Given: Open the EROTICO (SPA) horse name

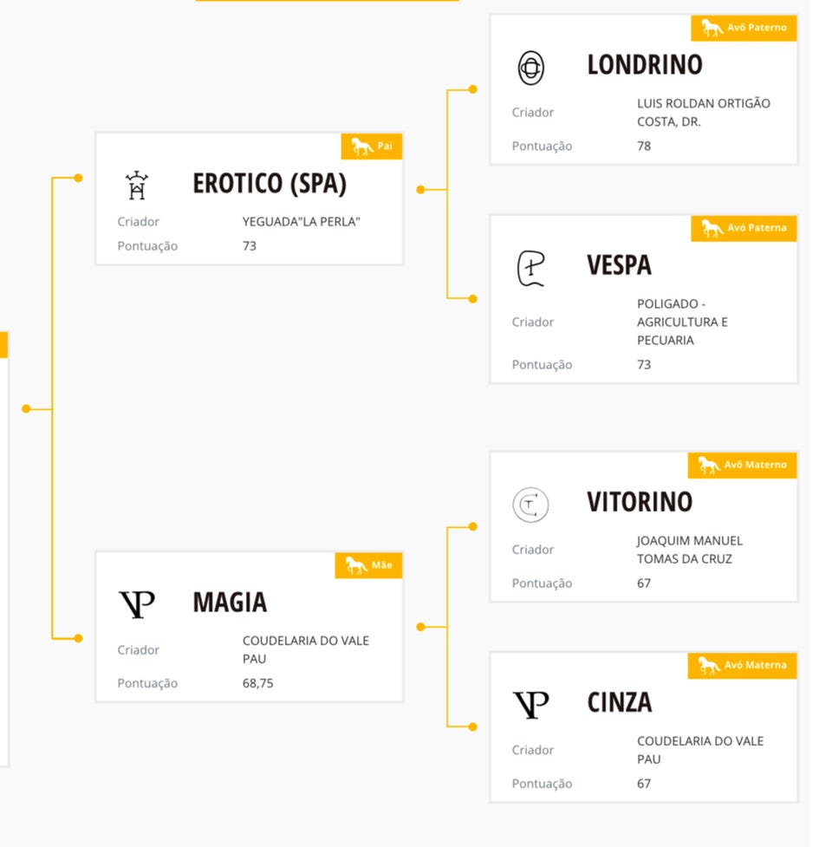Looking at the screenshot, I should point(270,183).
